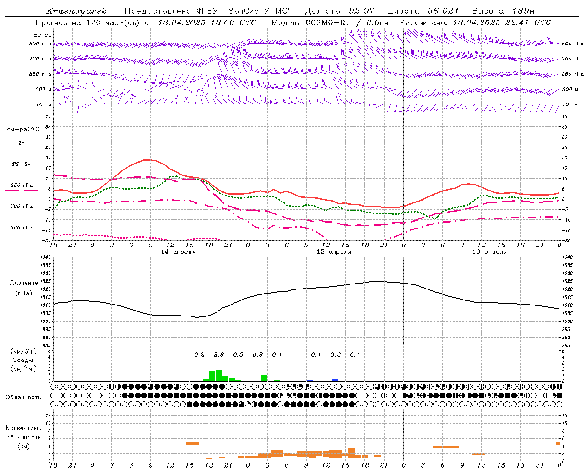Select the "(км)" unit label

pos(23,446)
